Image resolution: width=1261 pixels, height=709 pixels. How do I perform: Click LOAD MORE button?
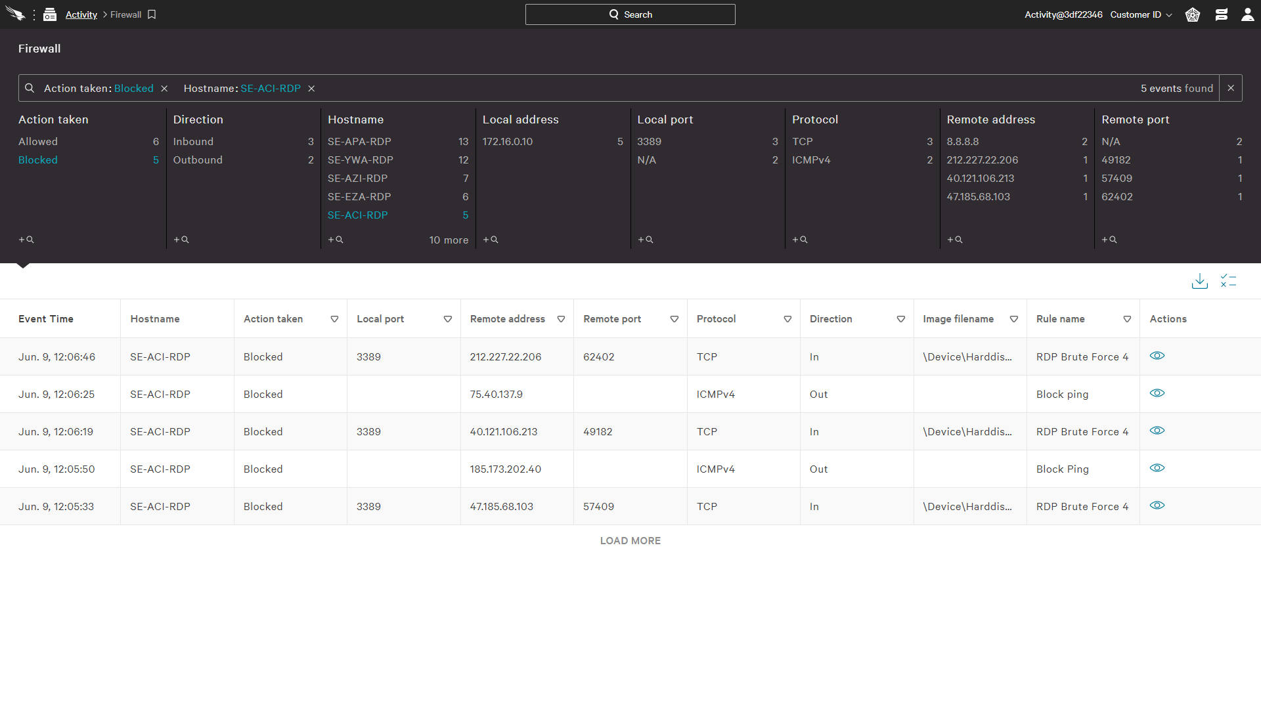[x=630, y=541]
